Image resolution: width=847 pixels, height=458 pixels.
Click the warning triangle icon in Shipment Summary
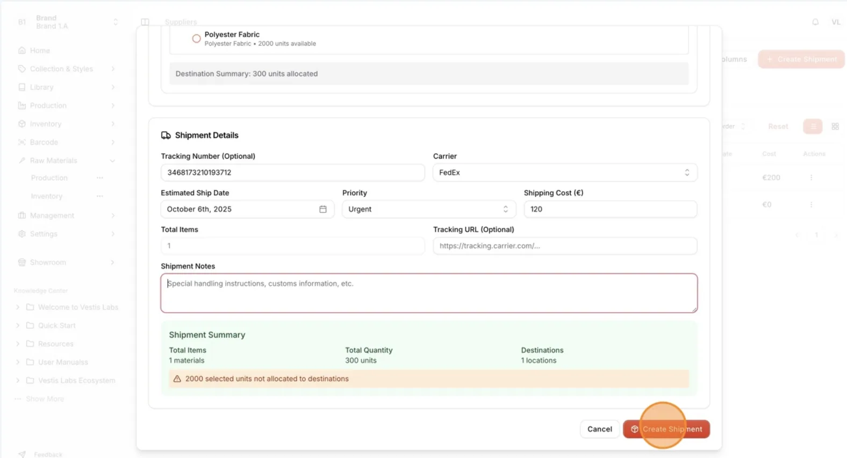177,378
